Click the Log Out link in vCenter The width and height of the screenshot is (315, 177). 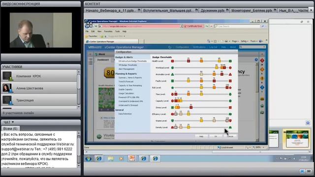point(213,47)
